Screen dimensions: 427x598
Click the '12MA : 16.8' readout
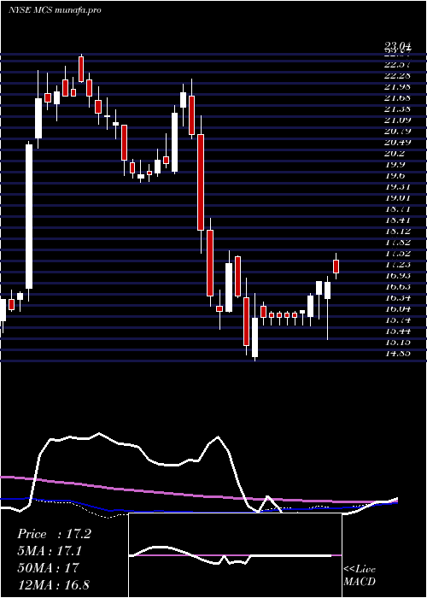[x=53, y=584]
